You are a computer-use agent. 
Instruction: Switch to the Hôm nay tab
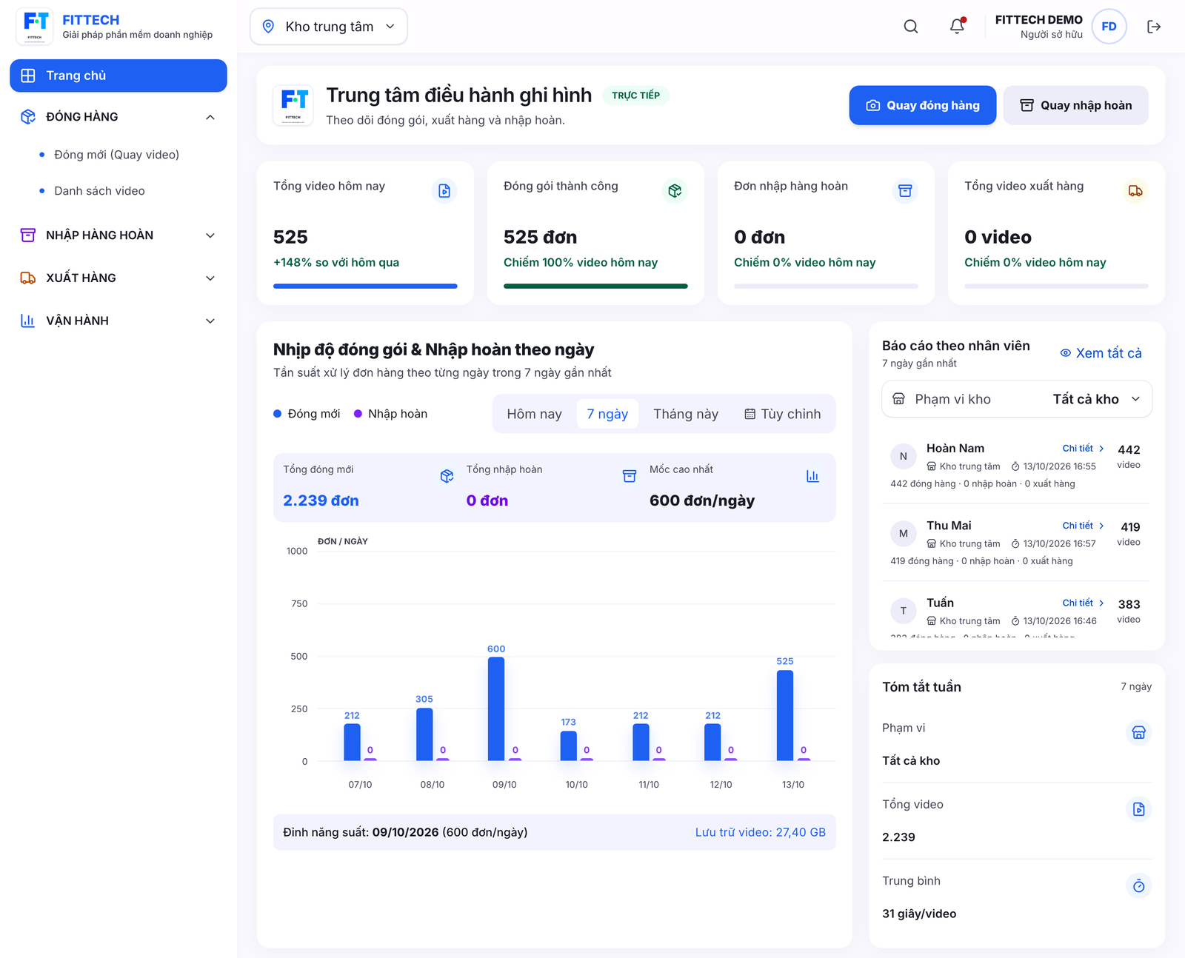[534, 414]
